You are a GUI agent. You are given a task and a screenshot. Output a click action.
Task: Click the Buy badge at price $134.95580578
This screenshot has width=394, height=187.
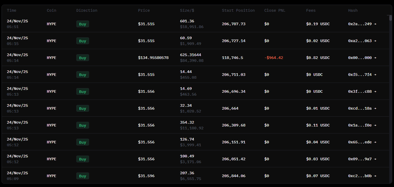click(82, 58)
